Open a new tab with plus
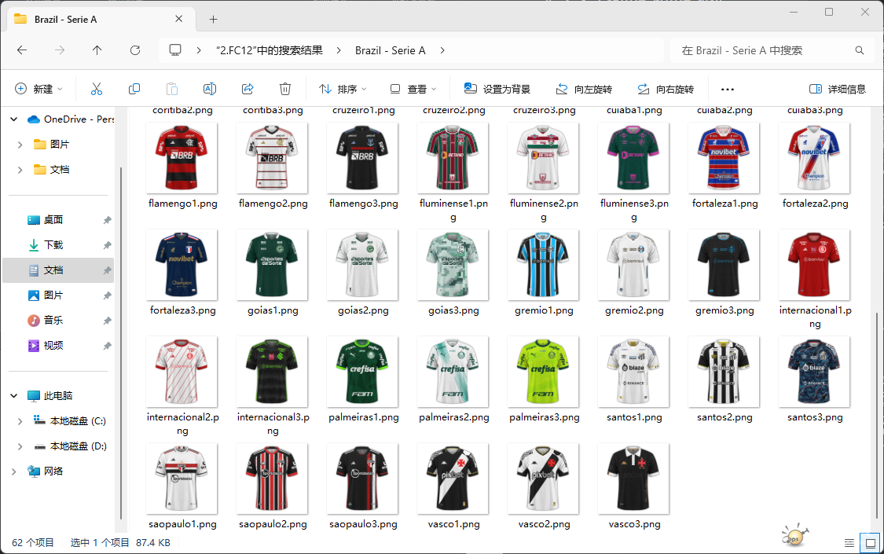 (x=213, y=19)
